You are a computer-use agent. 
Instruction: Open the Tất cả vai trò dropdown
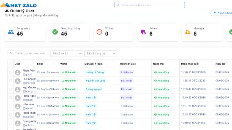pos(67,53)
